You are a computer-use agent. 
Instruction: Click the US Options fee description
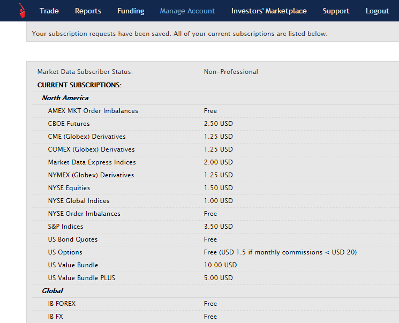(280, 252)
